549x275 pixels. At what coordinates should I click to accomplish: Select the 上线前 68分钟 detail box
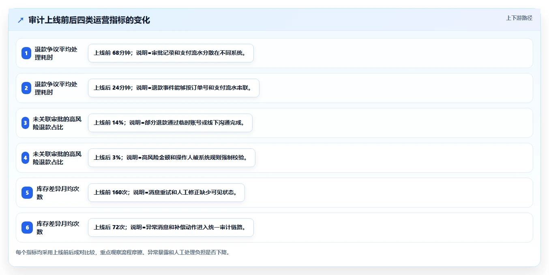[171, 53]
